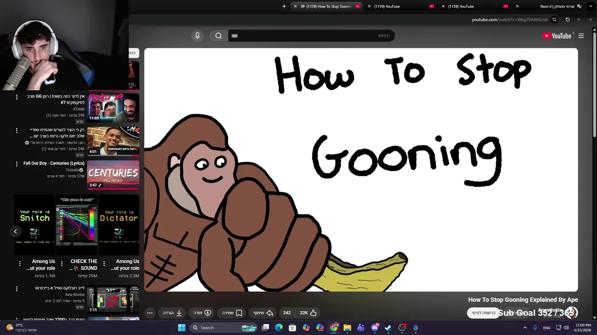Click Share button שיתוף
Screen dimensions: 597x335
pyautogui.click(x=263, y=313)
